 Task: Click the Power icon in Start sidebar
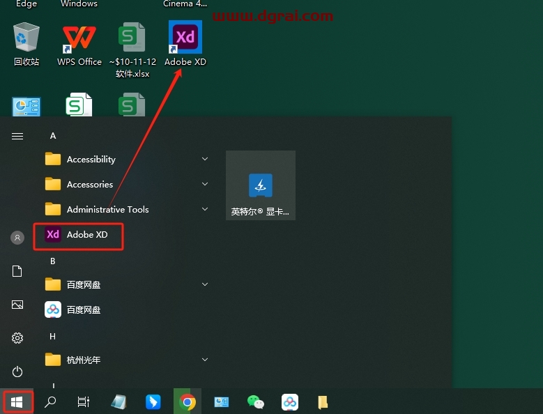coord(17,371)
